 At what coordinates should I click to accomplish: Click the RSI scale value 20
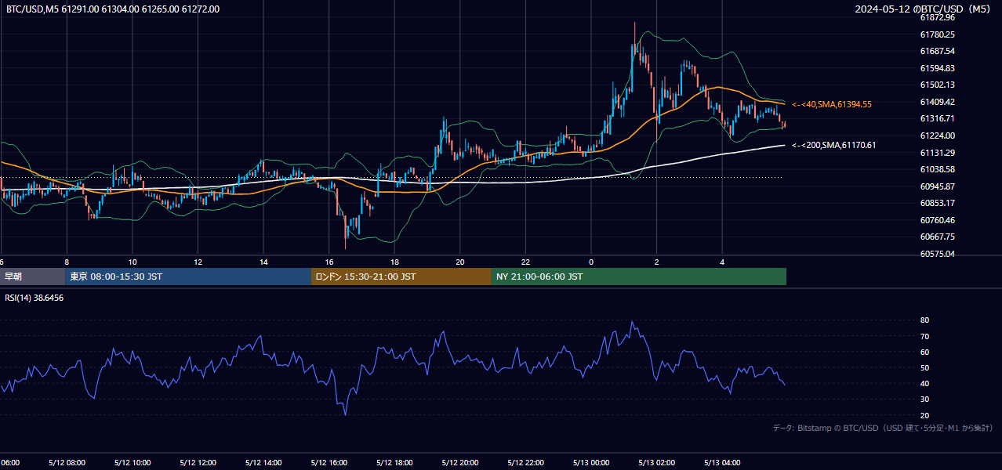click(x=924, y=415)
